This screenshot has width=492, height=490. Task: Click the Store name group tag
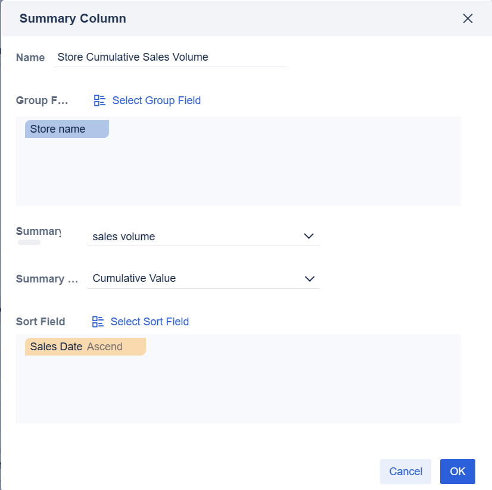coord(67,129)
